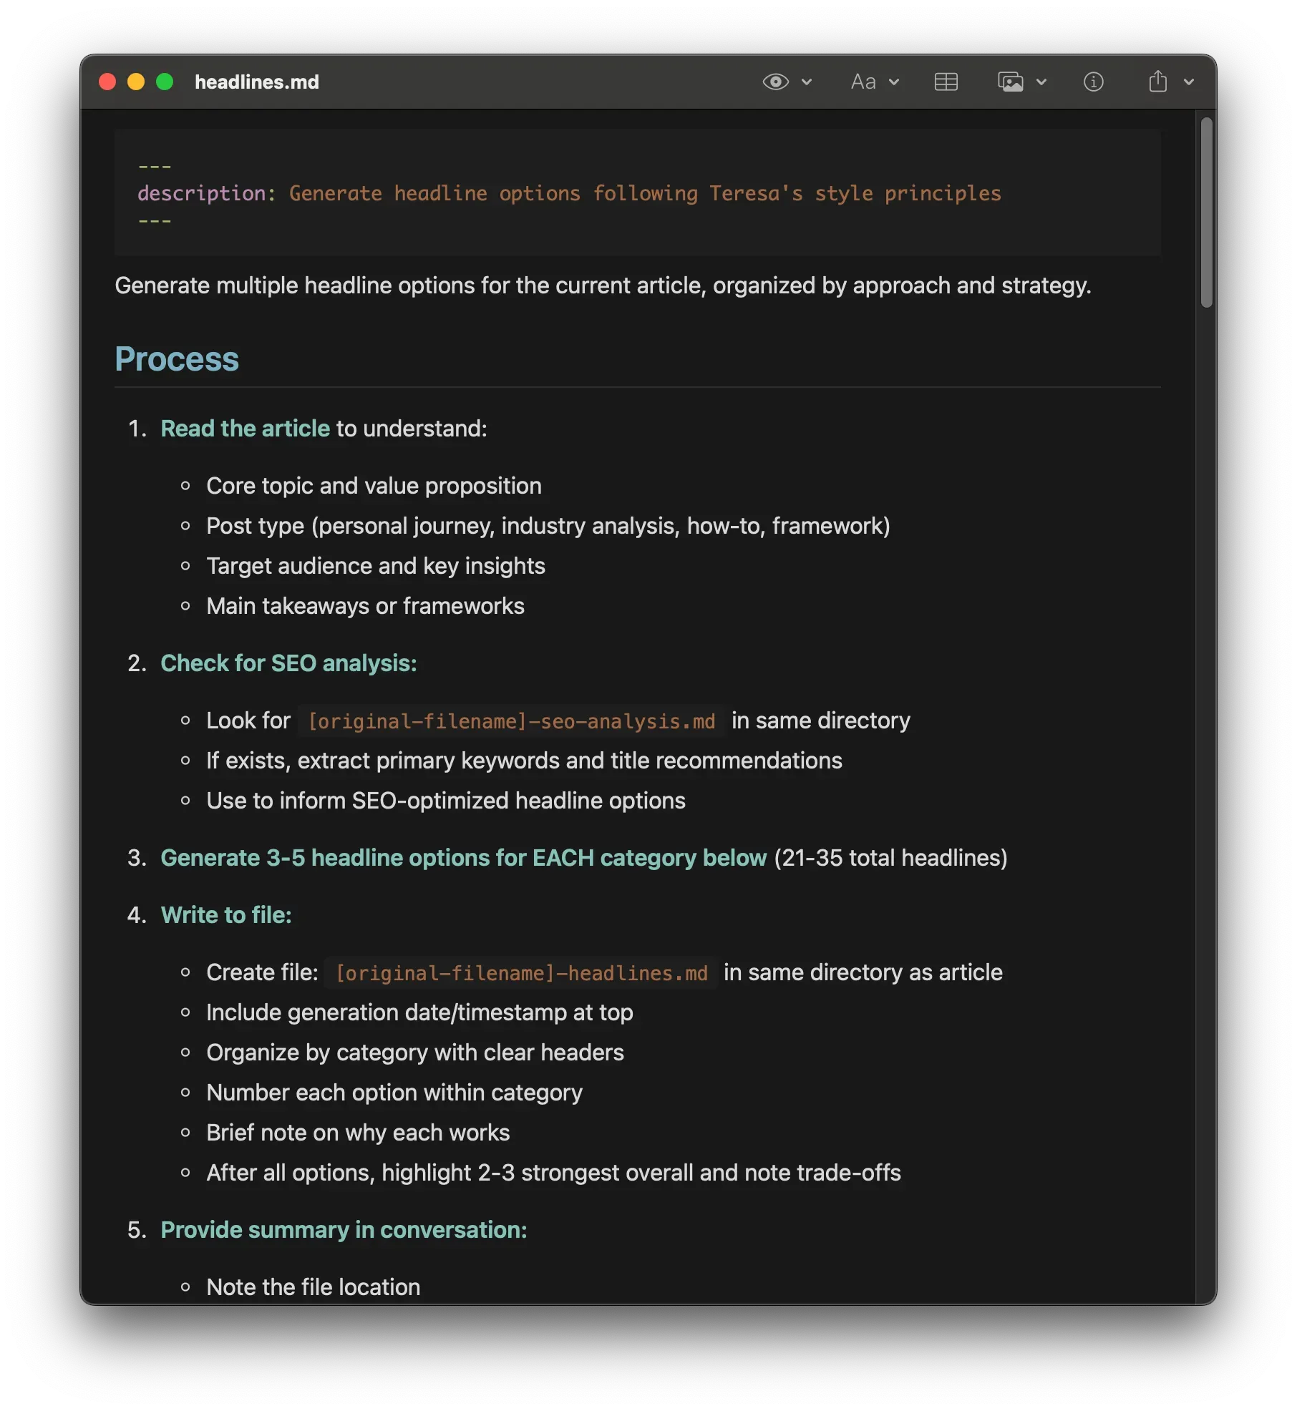This screenshot has width=1297, height=1411.
Task: Expand the chevron next to the eye icon
Action: pos(807,82)
